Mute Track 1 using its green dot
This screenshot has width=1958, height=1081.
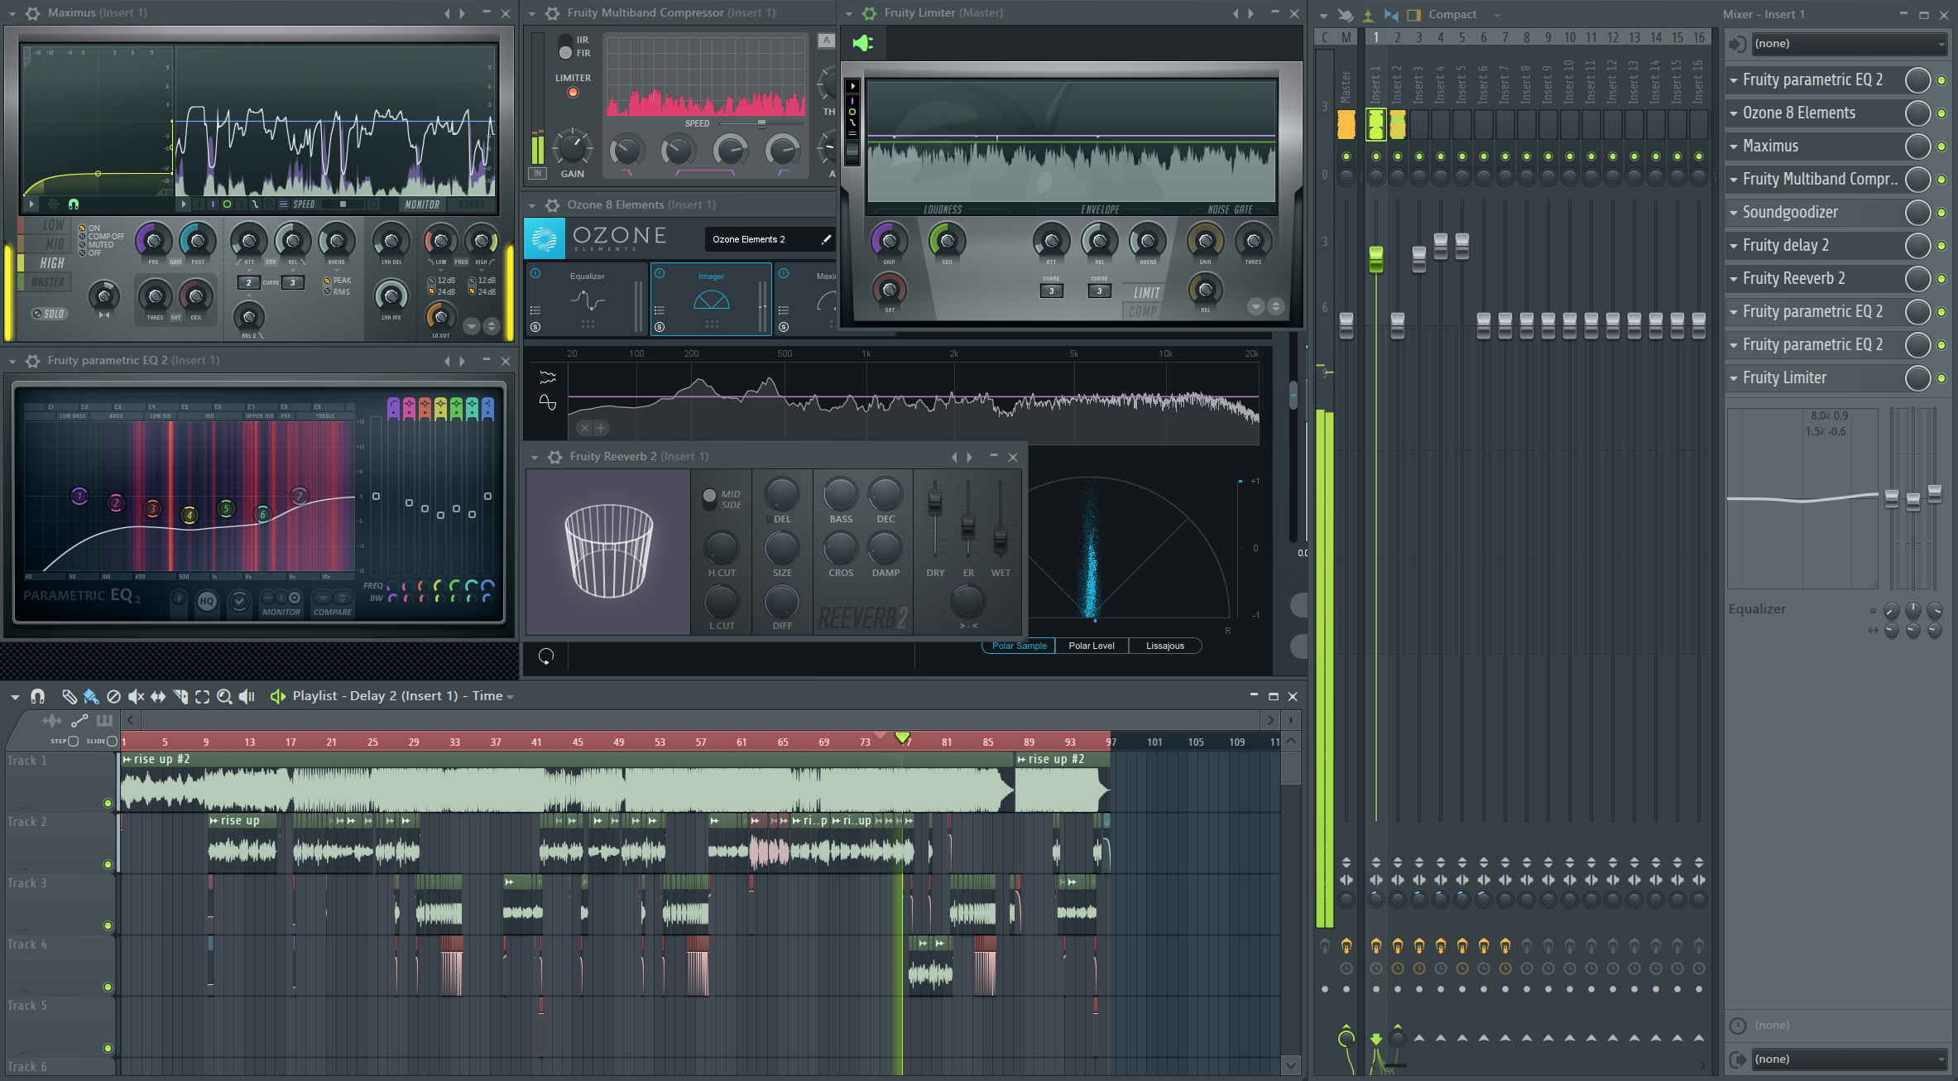point(108,803)
